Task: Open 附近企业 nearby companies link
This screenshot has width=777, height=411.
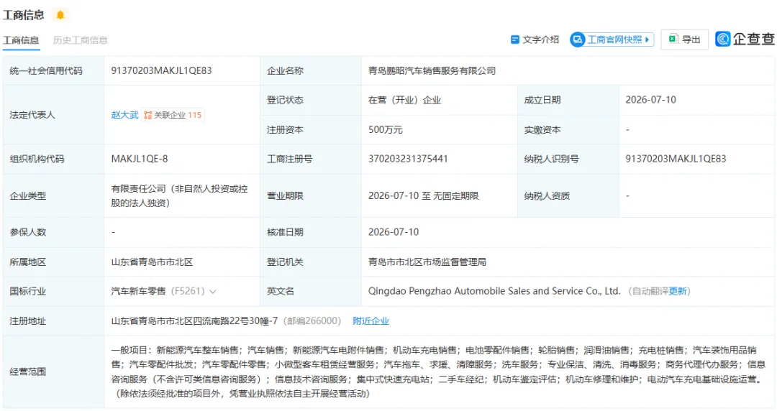Action: point(371,321)
